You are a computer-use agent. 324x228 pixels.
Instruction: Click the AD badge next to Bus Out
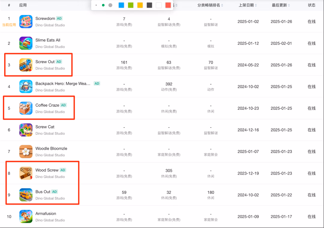coord(55,192)
